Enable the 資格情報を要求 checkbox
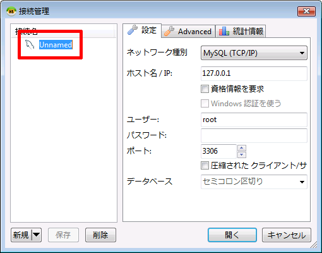 (x=205, y=89)
